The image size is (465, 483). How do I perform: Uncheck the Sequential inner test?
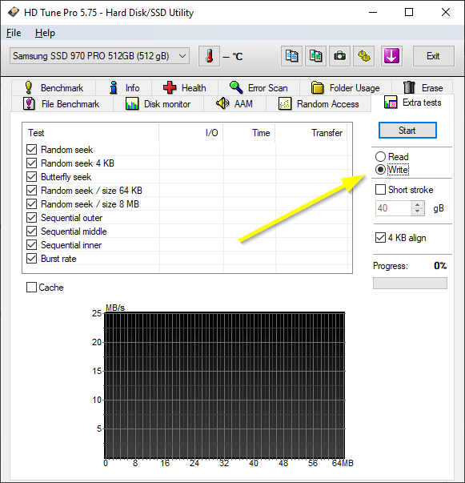[x=31, y=245]
